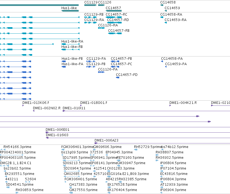
Task: Click EST CK01283.3prime
Action: pos(121,168)
